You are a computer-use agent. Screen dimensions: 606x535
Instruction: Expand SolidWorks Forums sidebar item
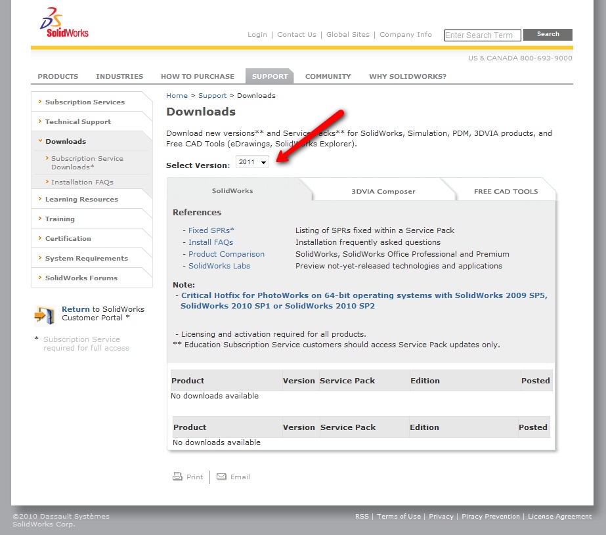[x=81, y=278]
